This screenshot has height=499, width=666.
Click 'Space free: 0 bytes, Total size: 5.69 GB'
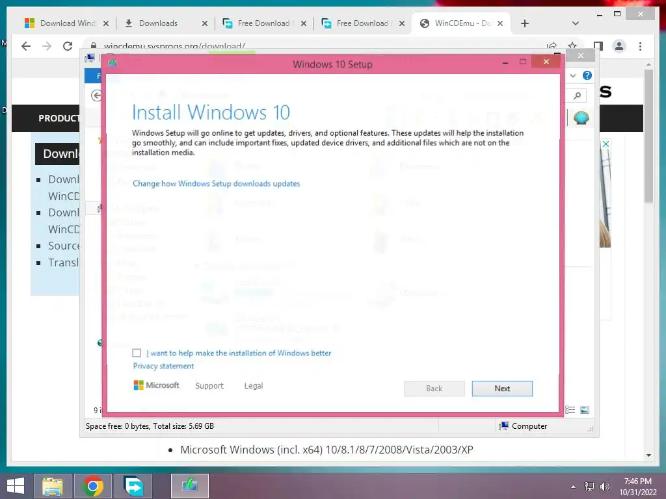click(150, 426)
